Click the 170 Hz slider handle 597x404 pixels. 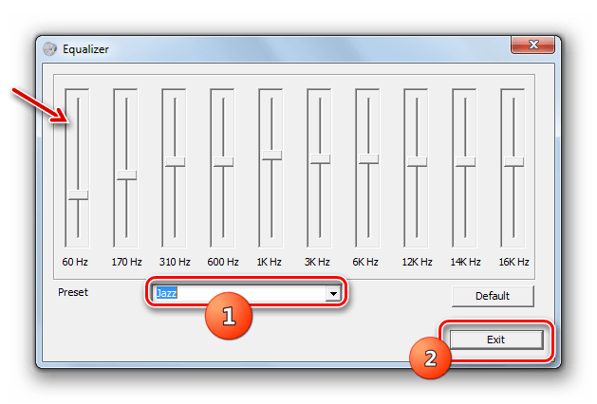click(x=125, y=174)
